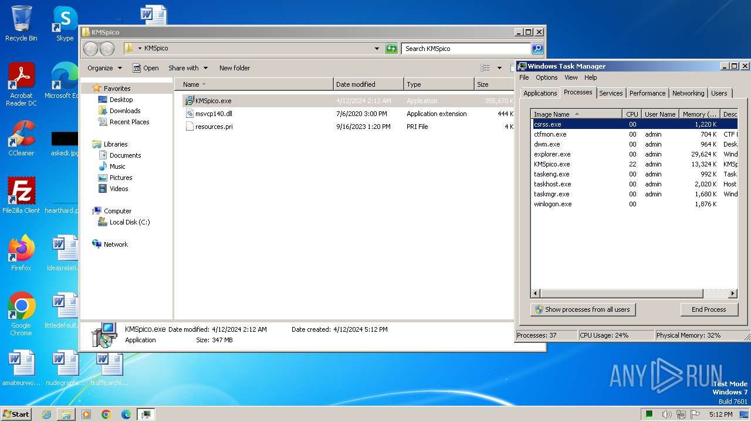Open CCleaner desktop shortcut
Image resolution: width=751 pixels, height=422 pixels.
point(21,138)
